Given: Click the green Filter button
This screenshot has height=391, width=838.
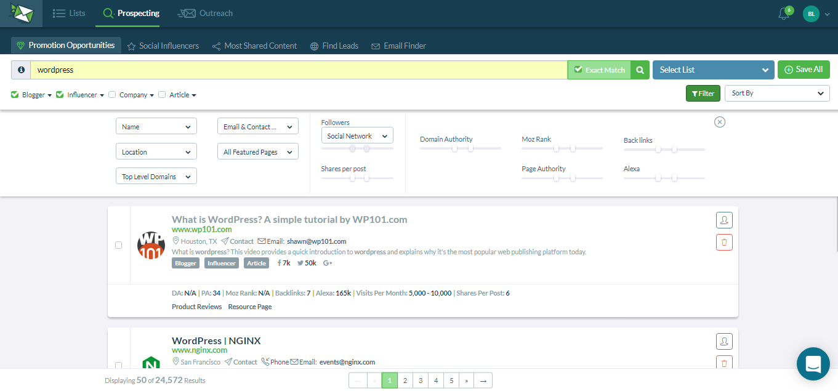Looking at the screenshot, I should click(703, 94).
